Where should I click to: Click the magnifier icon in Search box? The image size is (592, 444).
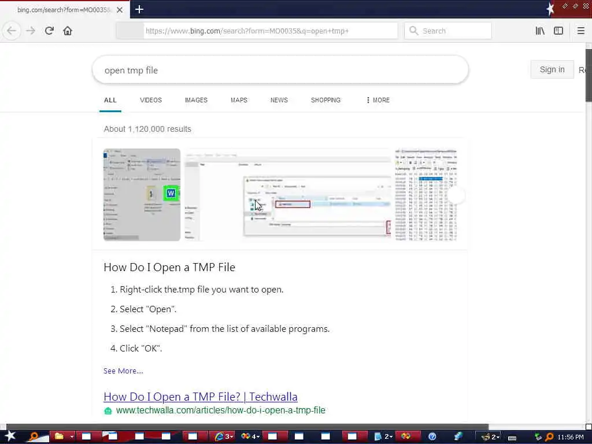click(413, 31)
